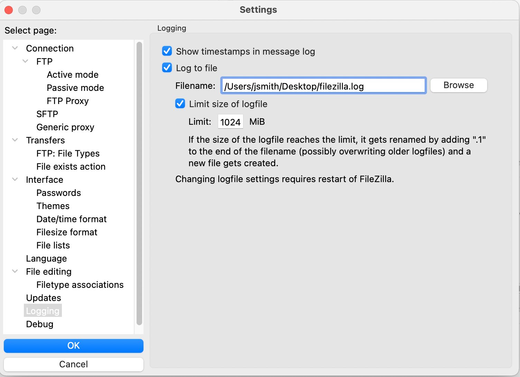The height and width of the screenshot is (377, 520).
Task: Edit the logfile size limit value
Action: pyautogui.click(x=230, y=121)
